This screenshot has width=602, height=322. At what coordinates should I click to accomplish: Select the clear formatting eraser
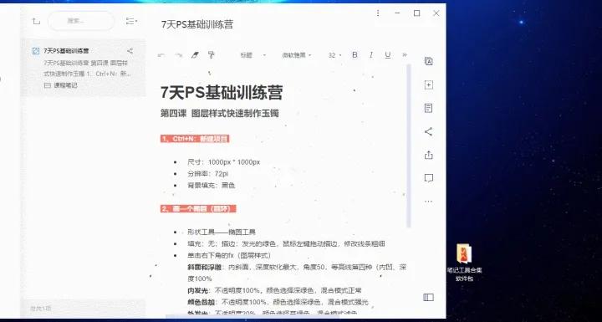coord(195,55)
